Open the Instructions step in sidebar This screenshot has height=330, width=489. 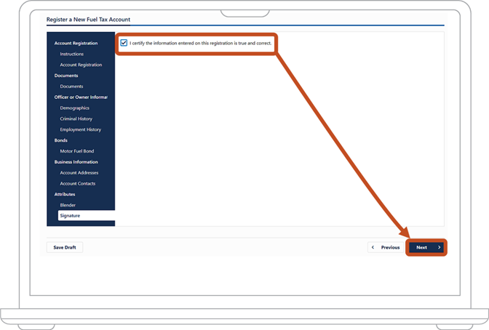(72, 54)
